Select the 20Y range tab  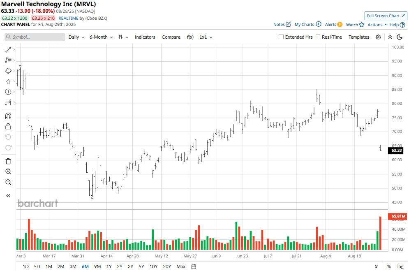(x=167, y=266)
